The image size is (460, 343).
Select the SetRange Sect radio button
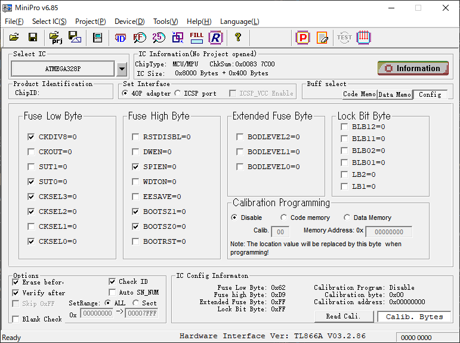pyautogui.click(x=135, y=303)
